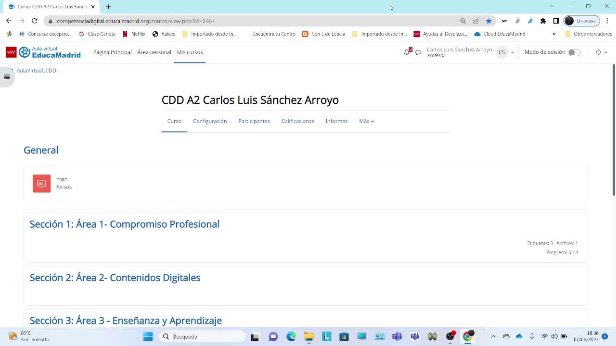Viewport: 616px width, 346px height.
Task: Click the page vertical scrollbar thumb
Action: coord(614,130)
